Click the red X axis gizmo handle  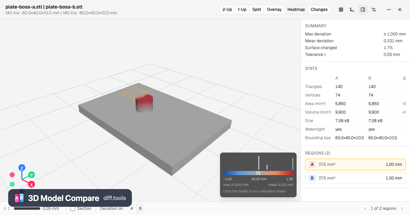pyautogui.click(x=31, y=184)
